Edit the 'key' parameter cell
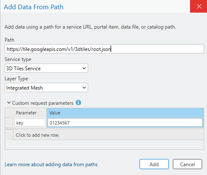Viewport: 207px width, 175px height. click(30, 123)
